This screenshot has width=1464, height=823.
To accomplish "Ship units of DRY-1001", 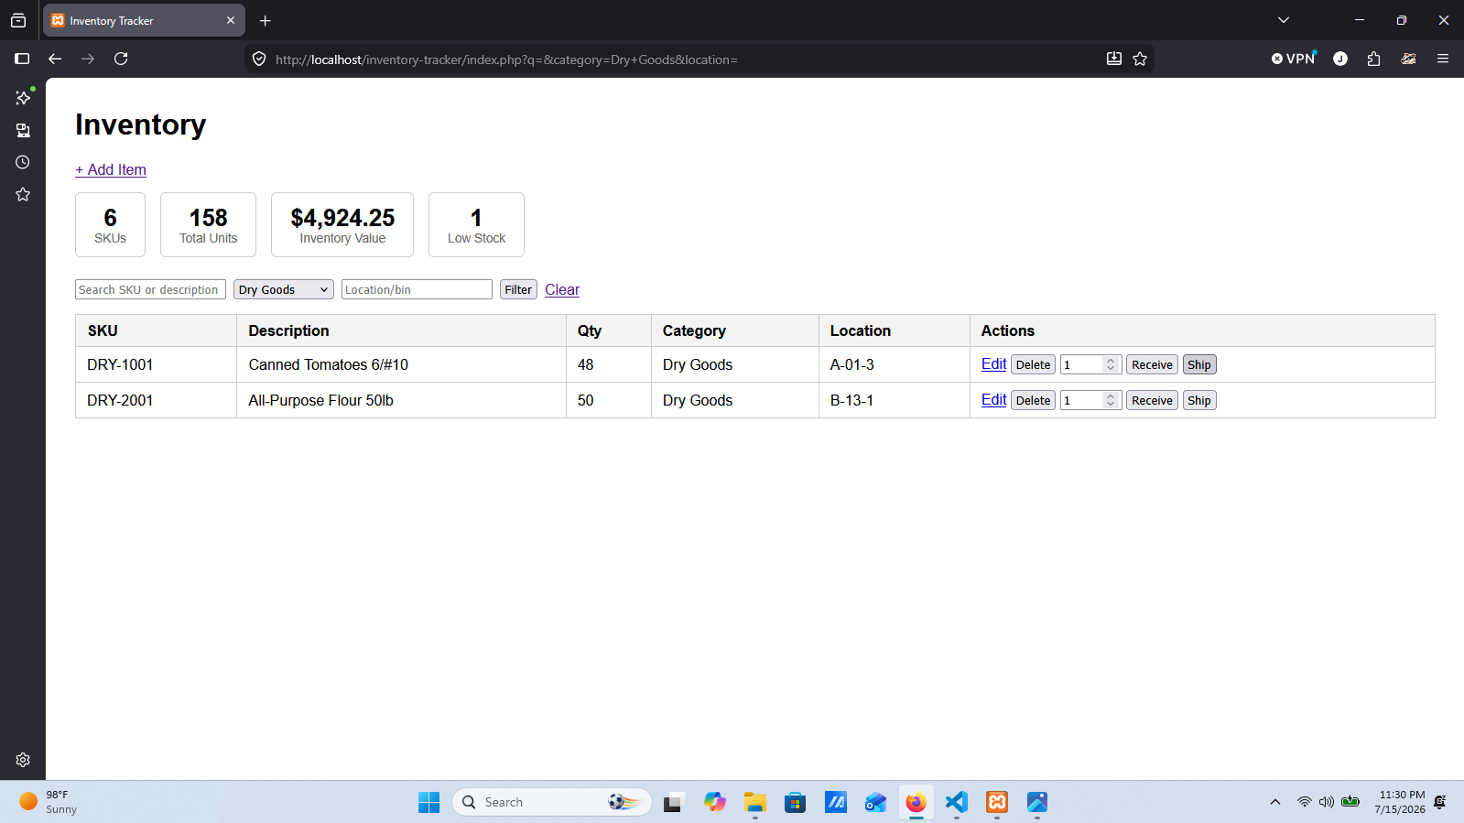I will pyautogui.click(x=1199, y=364).
